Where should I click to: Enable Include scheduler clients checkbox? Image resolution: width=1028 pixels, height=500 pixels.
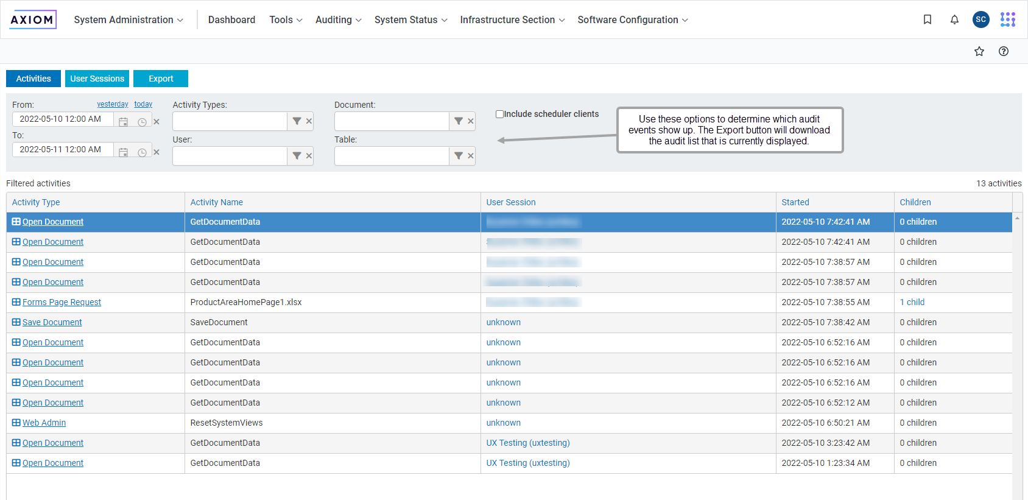(x=499, y=114)
